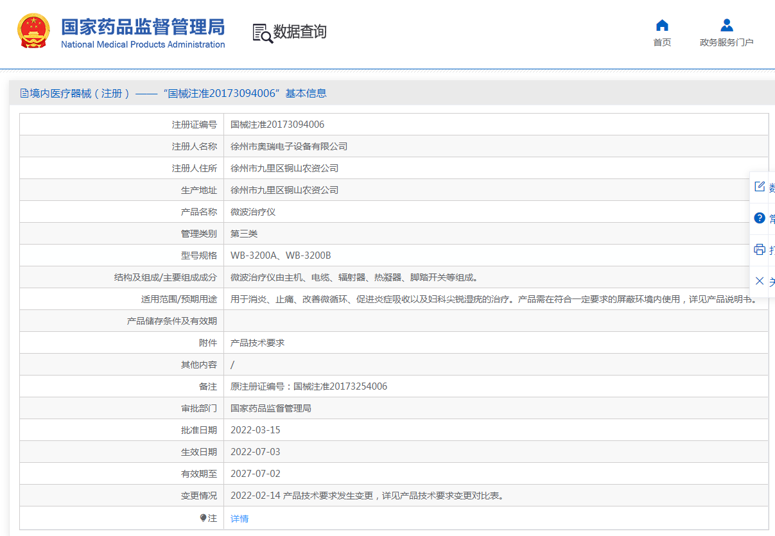Click the 生效日期 row label

point(199,452)
